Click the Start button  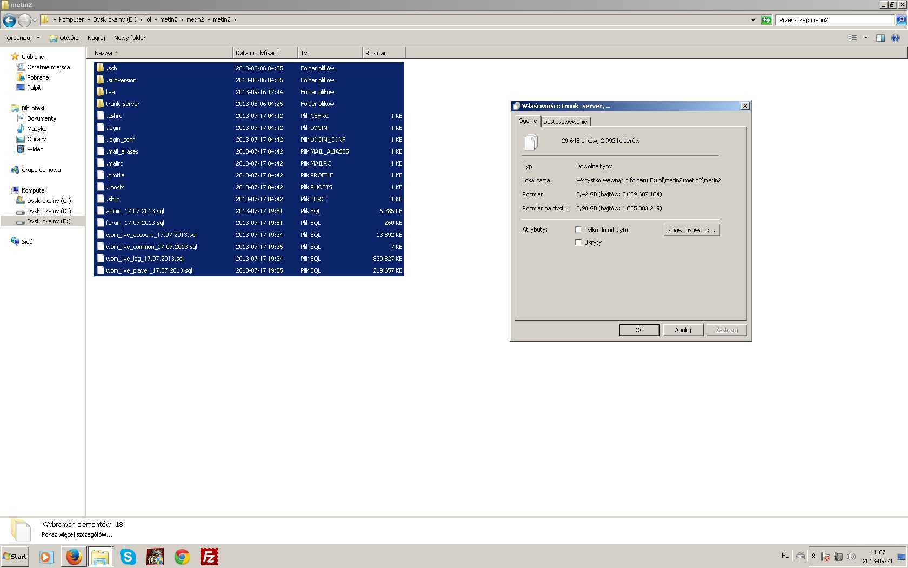pos(15,557)
